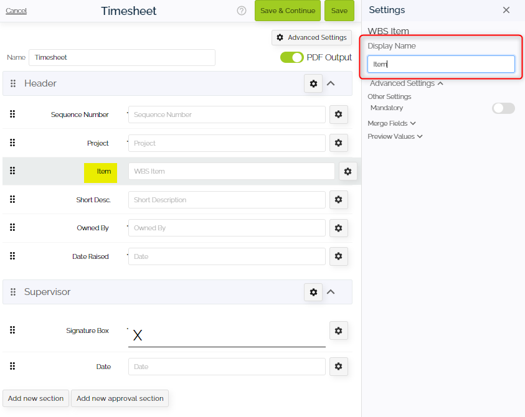Open gear settings for Project field

tap(339, 143)
